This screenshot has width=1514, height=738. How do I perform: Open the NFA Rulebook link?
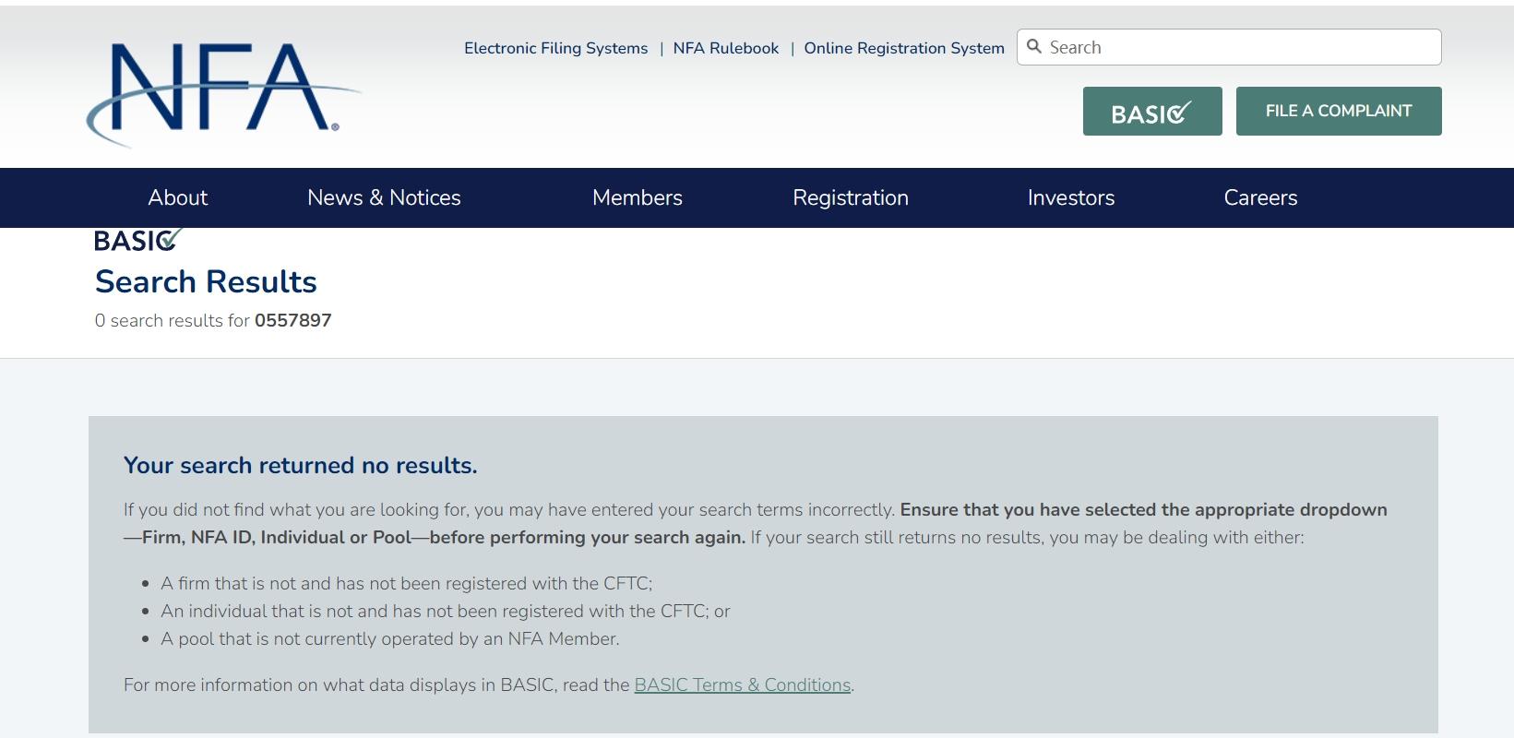[726, 48]
